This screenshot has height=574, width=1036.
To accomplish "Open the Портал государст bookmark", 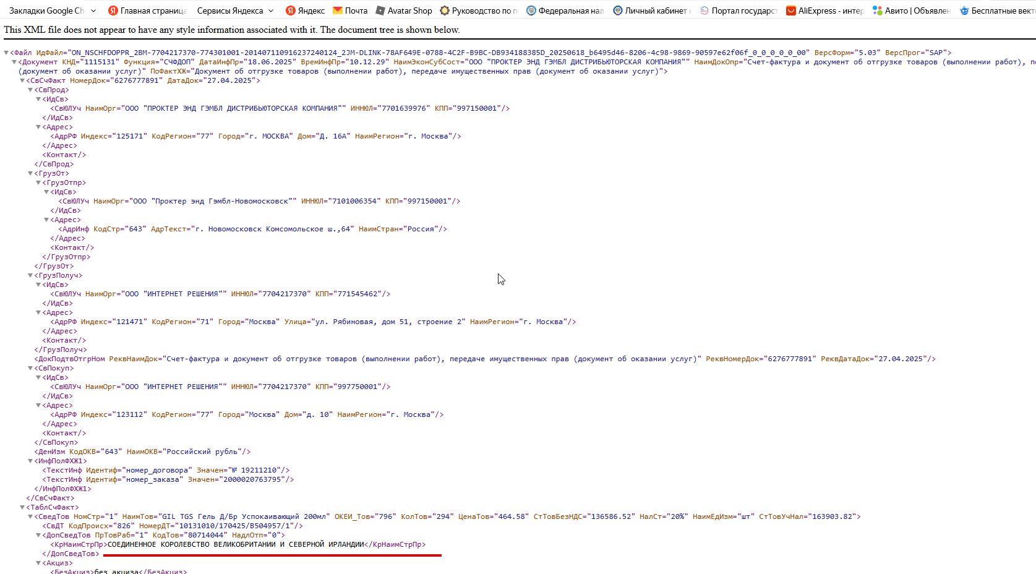I will click(738, 11).
